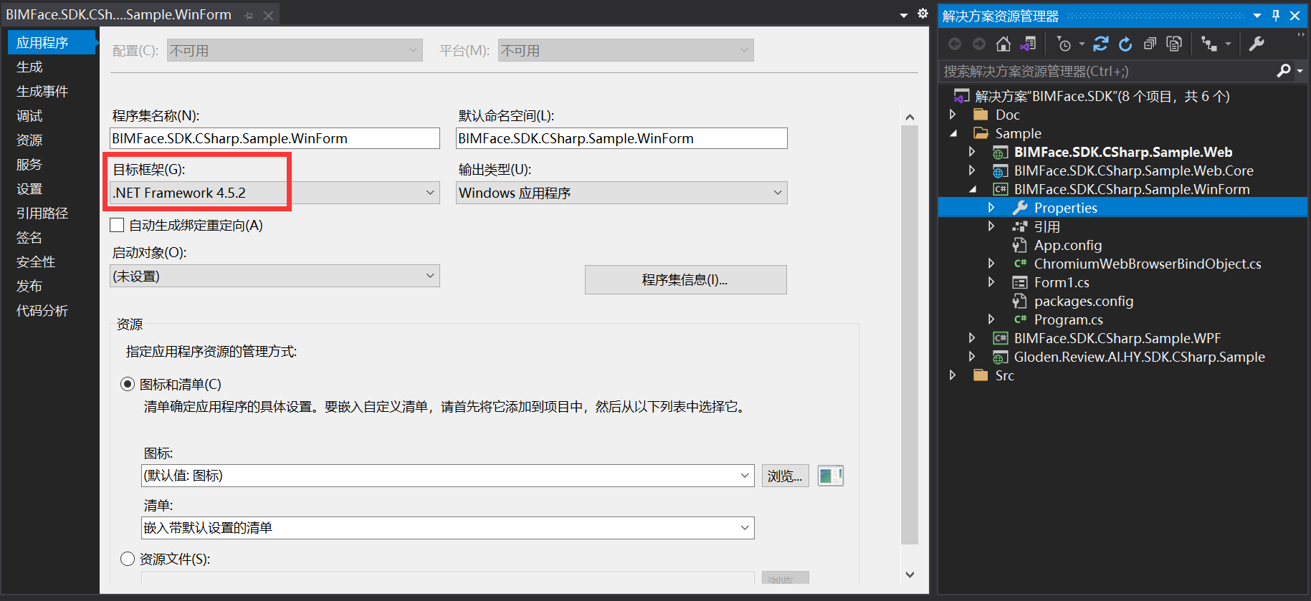Click the packages.config file icon

click(1019, 301)
